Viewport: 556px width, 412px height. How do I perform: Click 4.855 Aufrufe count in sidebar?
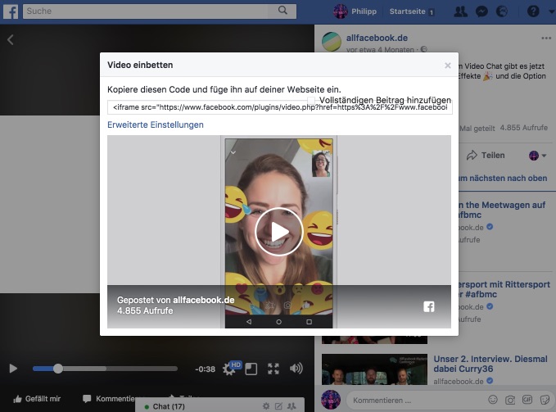[x=524, y=128]
